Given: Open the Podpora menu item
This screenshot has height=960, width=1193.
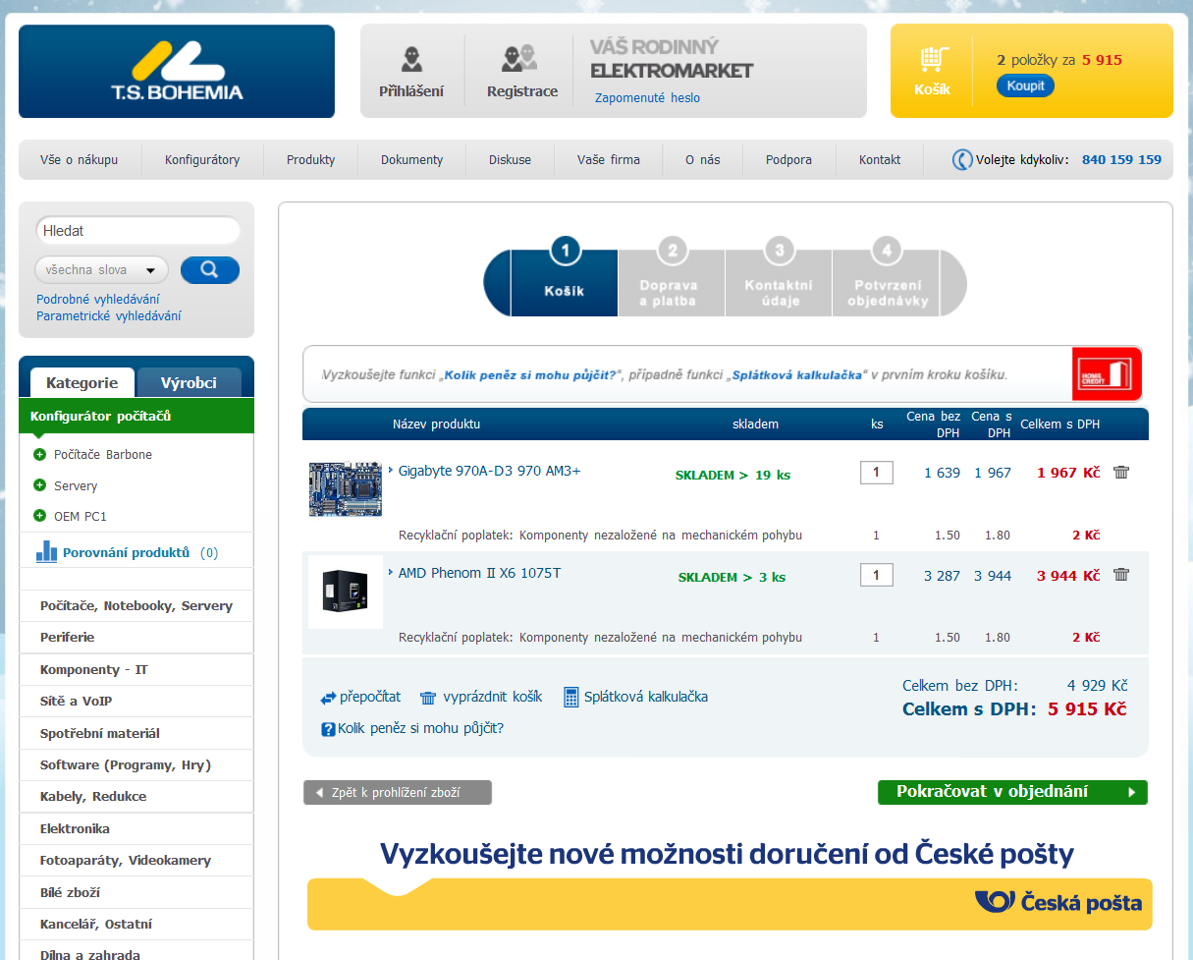Looking at the screenshot, I should [x=789, y=159].
